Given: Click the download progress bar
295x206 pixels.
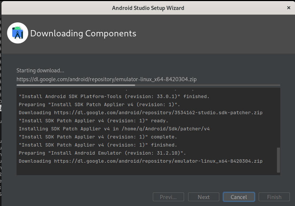Looking at the screenshot, I should 148,85.
